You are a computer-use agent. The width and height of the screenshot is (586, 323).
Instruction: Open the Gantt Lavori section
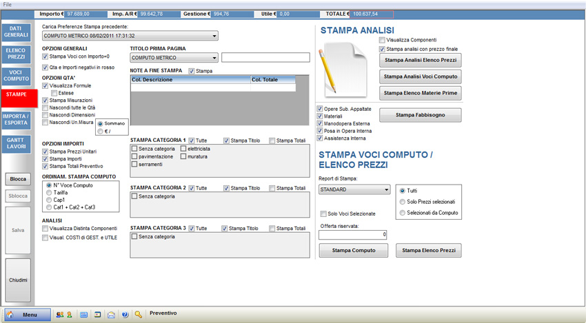click(16, 145)
